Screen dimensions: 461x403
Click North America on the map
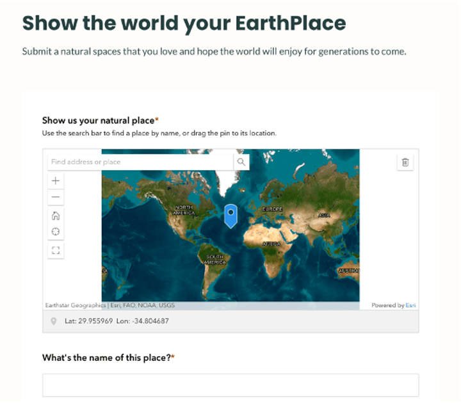click(184, 210)
